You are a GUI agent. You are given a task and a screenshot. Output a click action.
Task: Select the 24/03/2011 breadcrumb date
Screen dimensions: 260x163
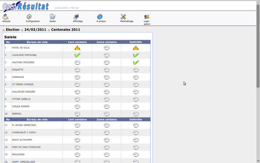pyautogui.click(x=35, y=30)
